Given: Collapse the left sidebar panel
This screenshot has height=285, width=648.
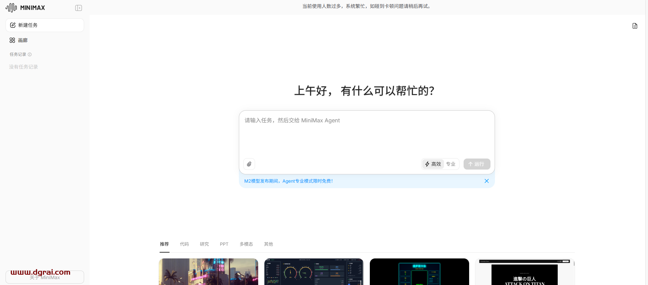Looking at the screenshot, I should pyautogui.click(x=79, y=8).
